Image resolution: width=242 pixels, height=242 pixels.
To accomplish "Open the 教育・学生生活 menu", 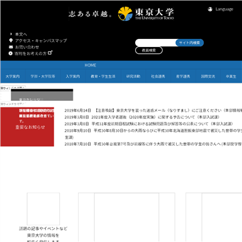I will [103, 77].
